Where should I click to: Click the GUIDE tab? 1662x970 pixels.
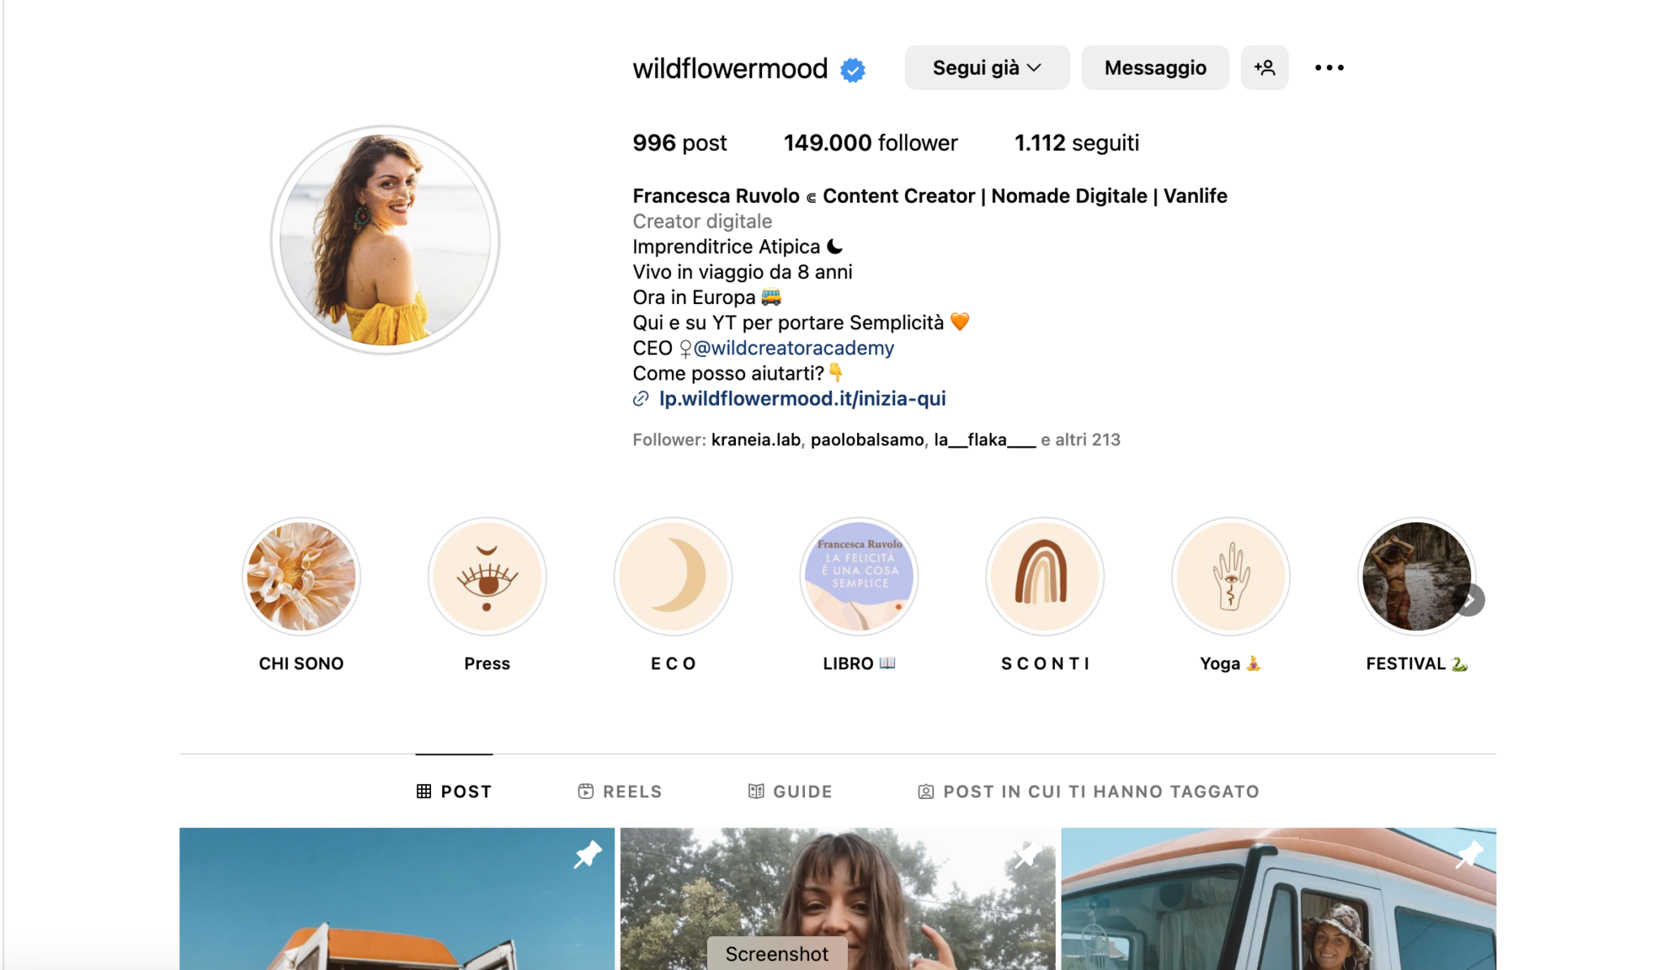tap(790, 791)
